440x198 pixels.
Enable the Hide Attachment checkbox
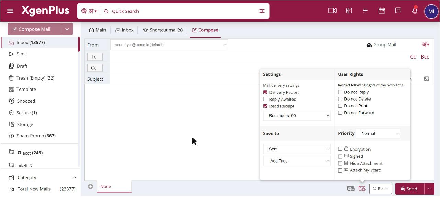[x=340, y=163]
